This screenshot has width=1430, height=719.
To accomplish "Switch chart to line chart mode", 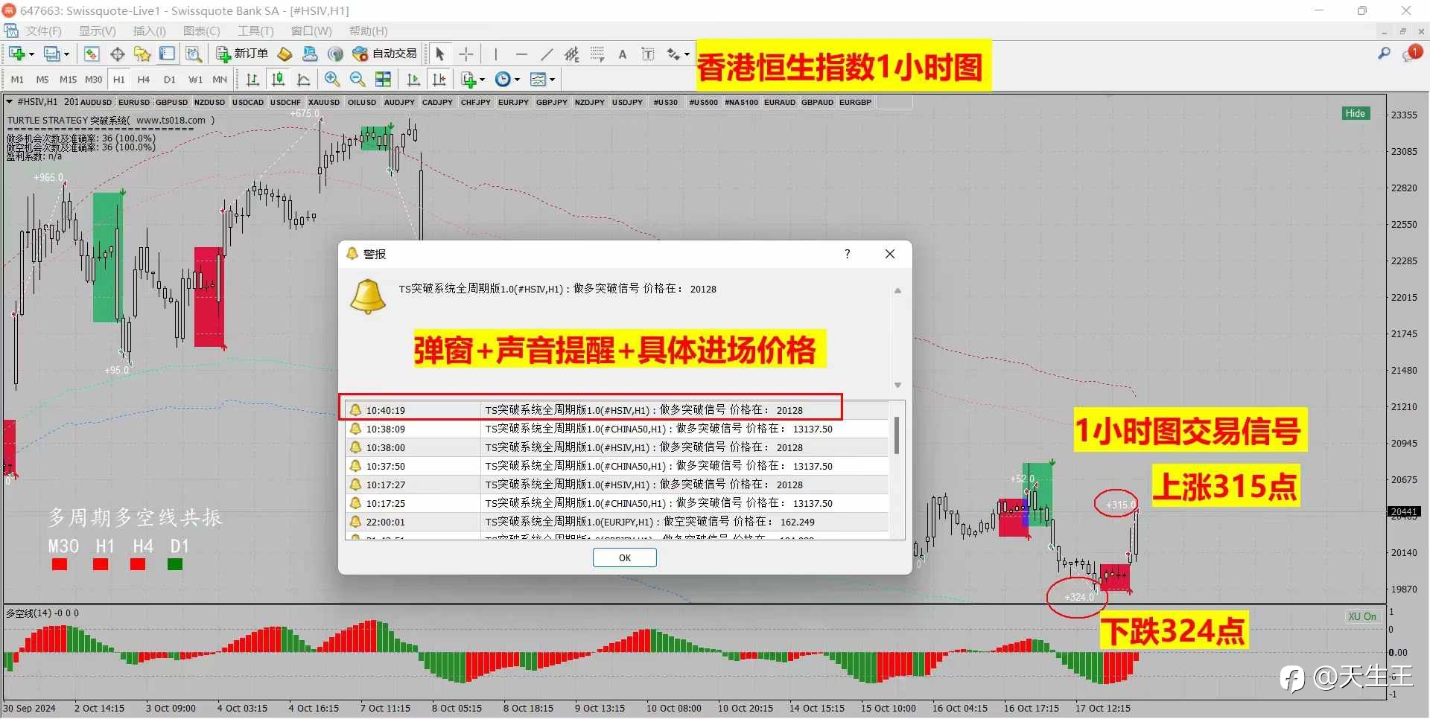I will pos(303,79).
